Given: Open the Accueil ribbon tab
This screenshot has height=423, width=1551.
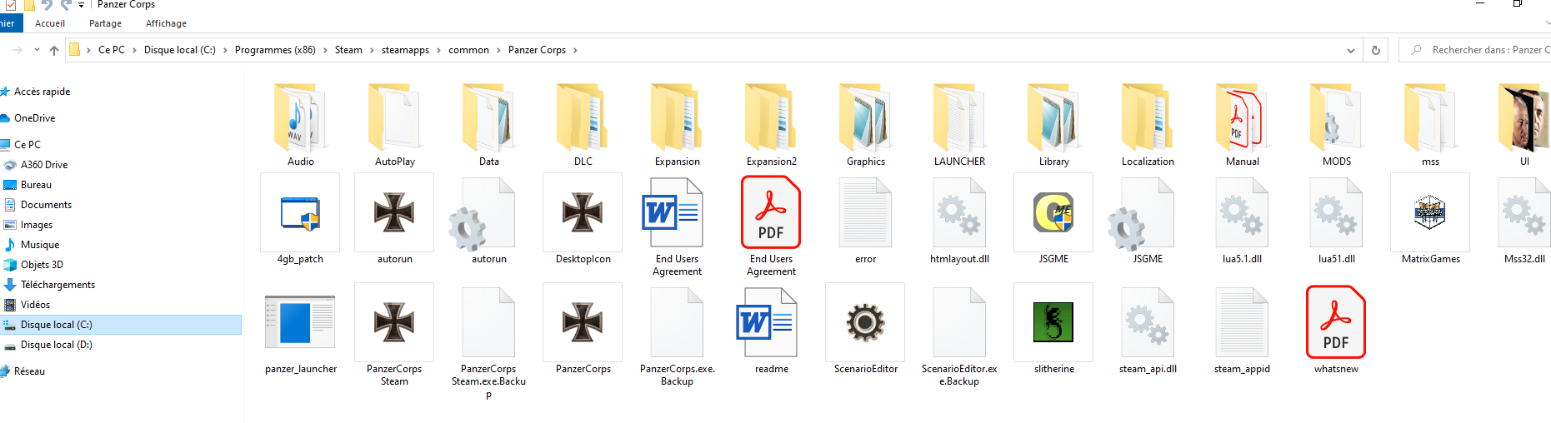Looking at the screenshot, I should click(x=50, y=23).
